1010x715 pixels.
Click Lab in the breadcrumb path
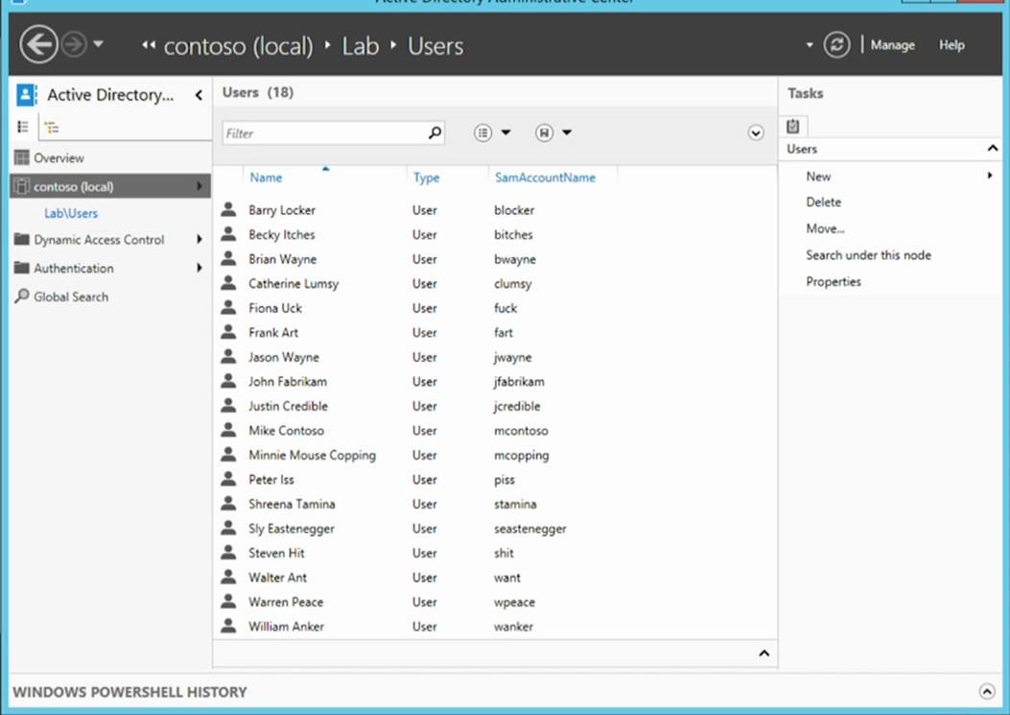pos(360,46)
